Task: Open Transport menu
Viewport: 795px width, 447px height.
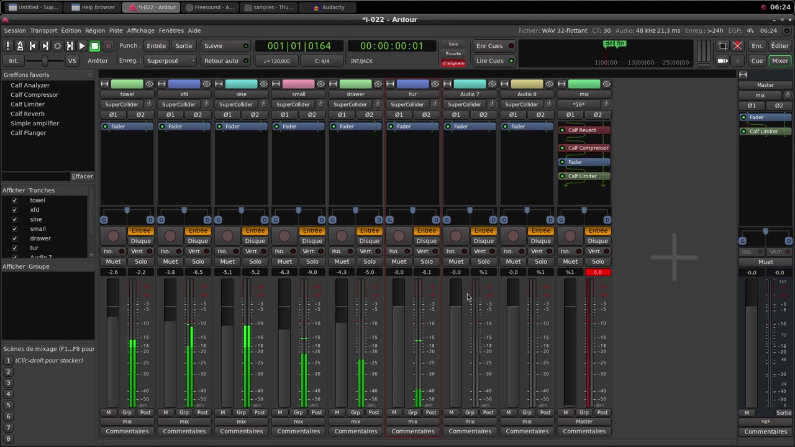Action: click(43, 30)
